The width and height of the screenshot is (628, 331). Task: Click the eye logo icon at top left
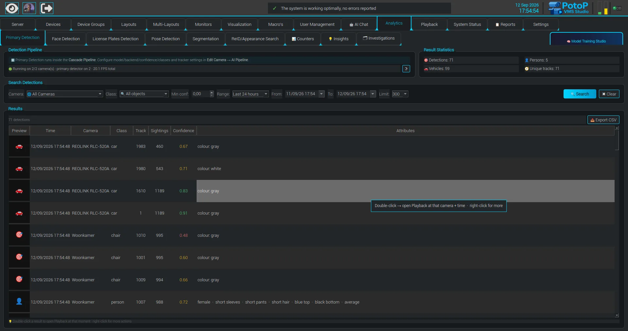point(12,8)
